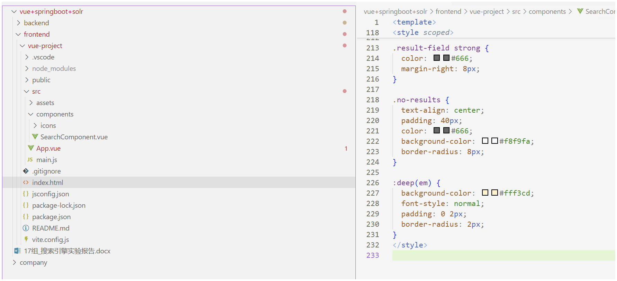Click the Vue icon next to App.vue
Screen dimensions: 617x281
point(31,148)
